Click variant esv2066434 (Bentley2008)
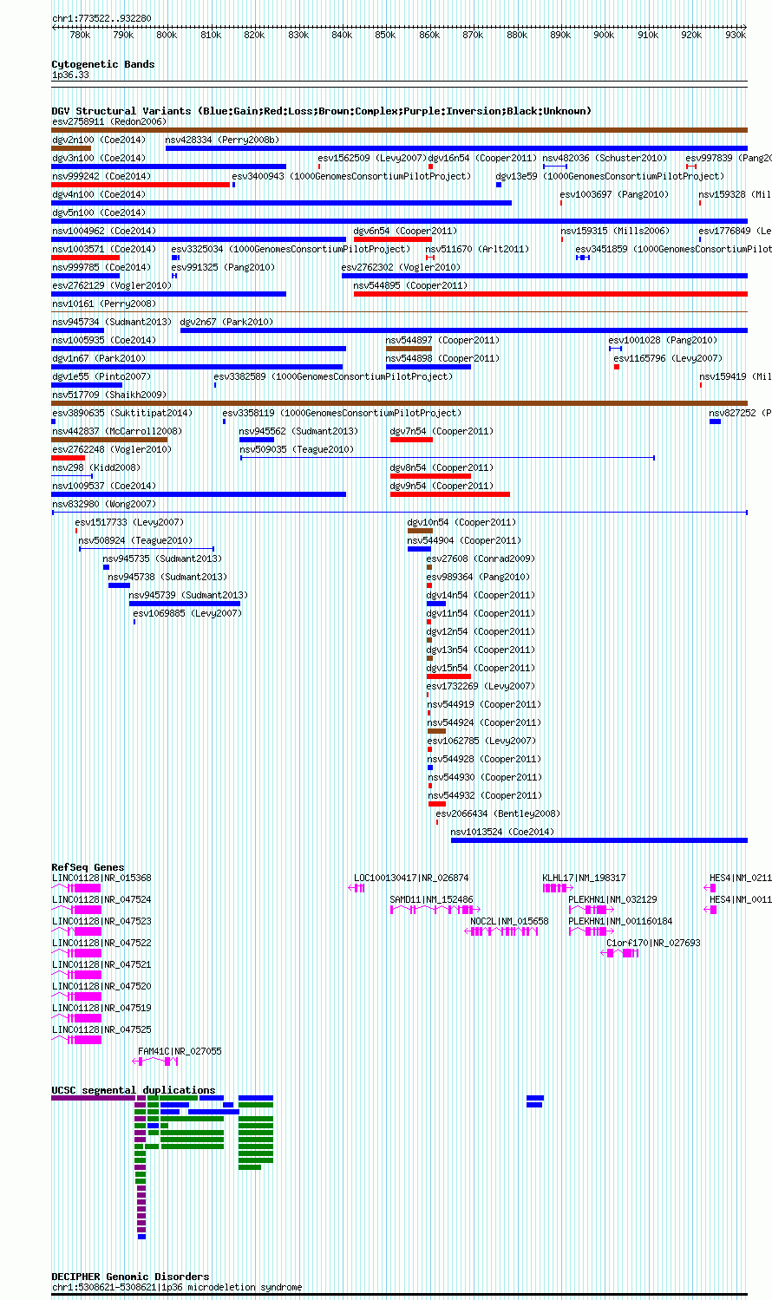The width and height of the screenshot is (772, 1300). point(499,813)
